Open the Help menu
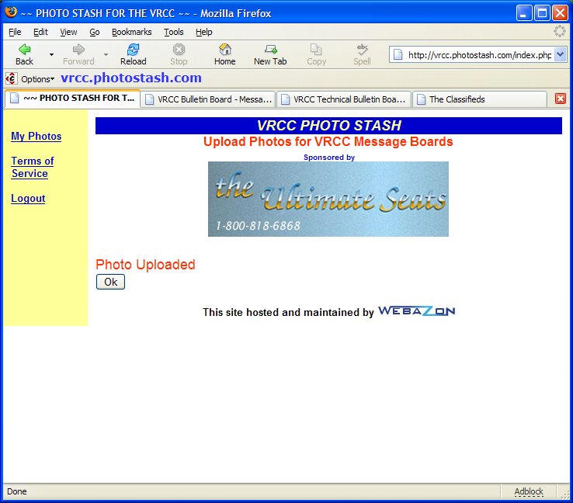 pos(204,32)
